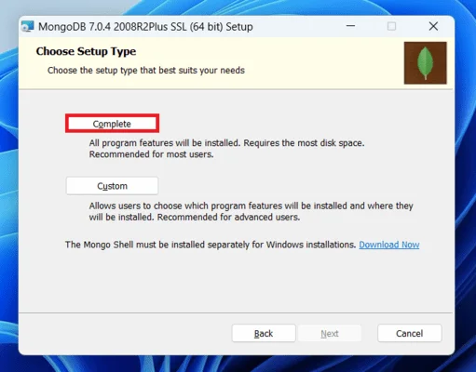Open the Download Now link

389,245
